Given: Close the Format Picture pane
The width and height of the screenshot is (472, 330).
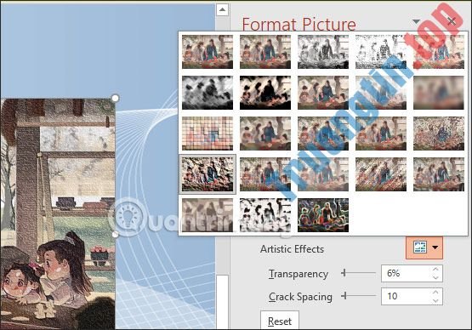Looking at the screenshot, I should coord(452,21).
